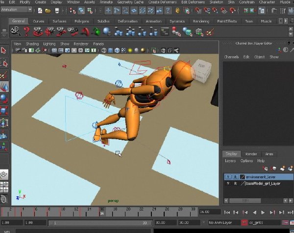Click the question mark help icon in status line
This screenshot has height=233, width=294.
pos(168,10)
